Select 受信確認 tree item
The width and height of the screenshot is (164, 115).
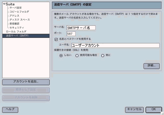click(x=15, y=24)
